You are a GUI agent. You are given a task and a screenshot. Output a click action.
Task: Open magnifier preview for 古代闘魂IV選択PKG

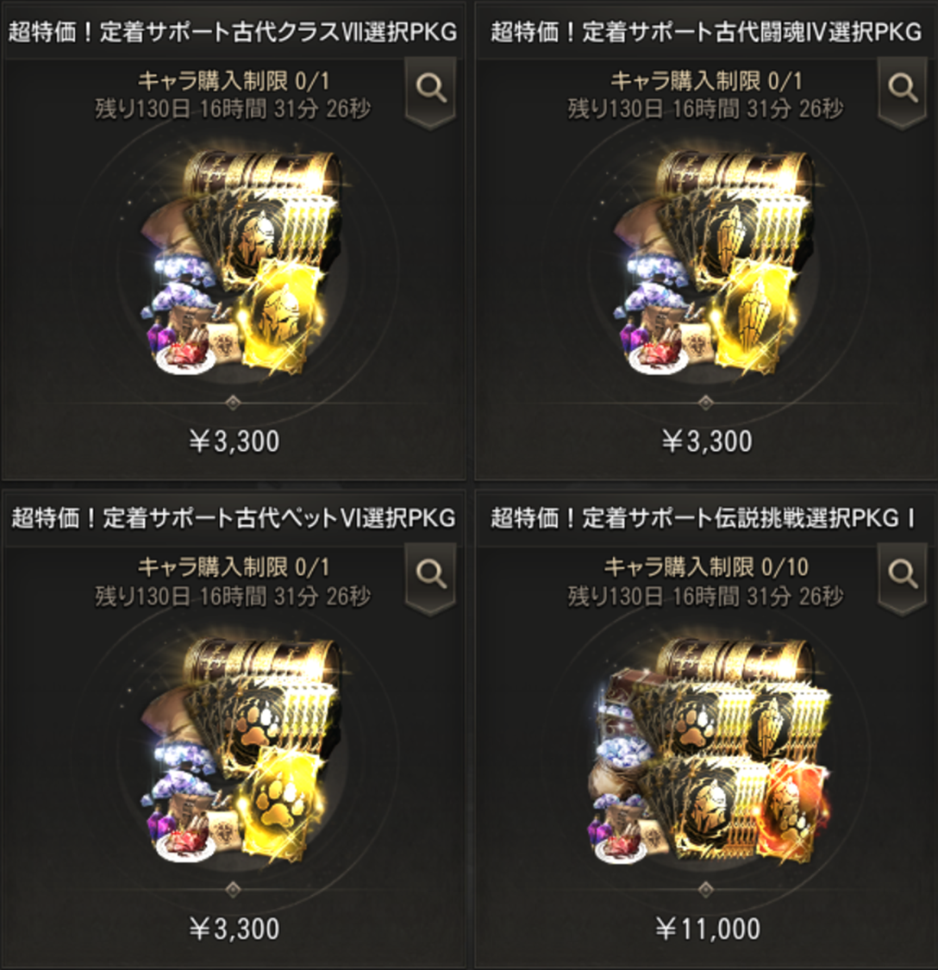tap(902, 91)
